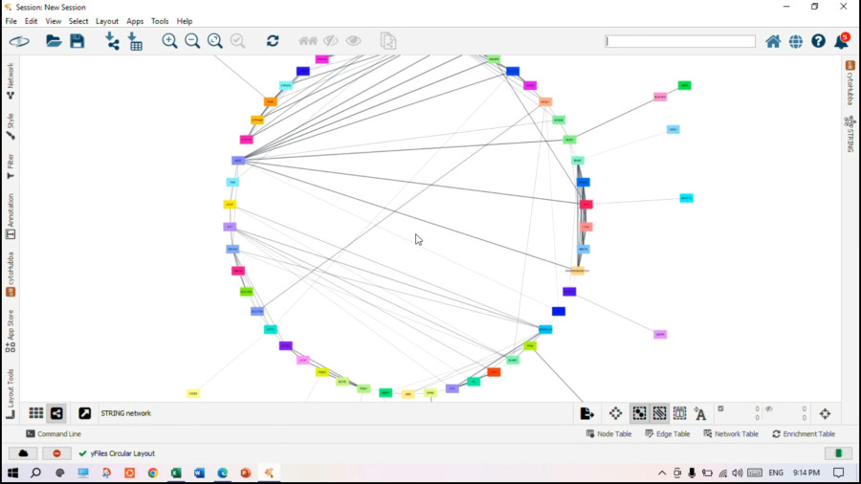This screenshot has width=861, height=484.
Task: Import network from file icon
Action: [x=112, y=41]
